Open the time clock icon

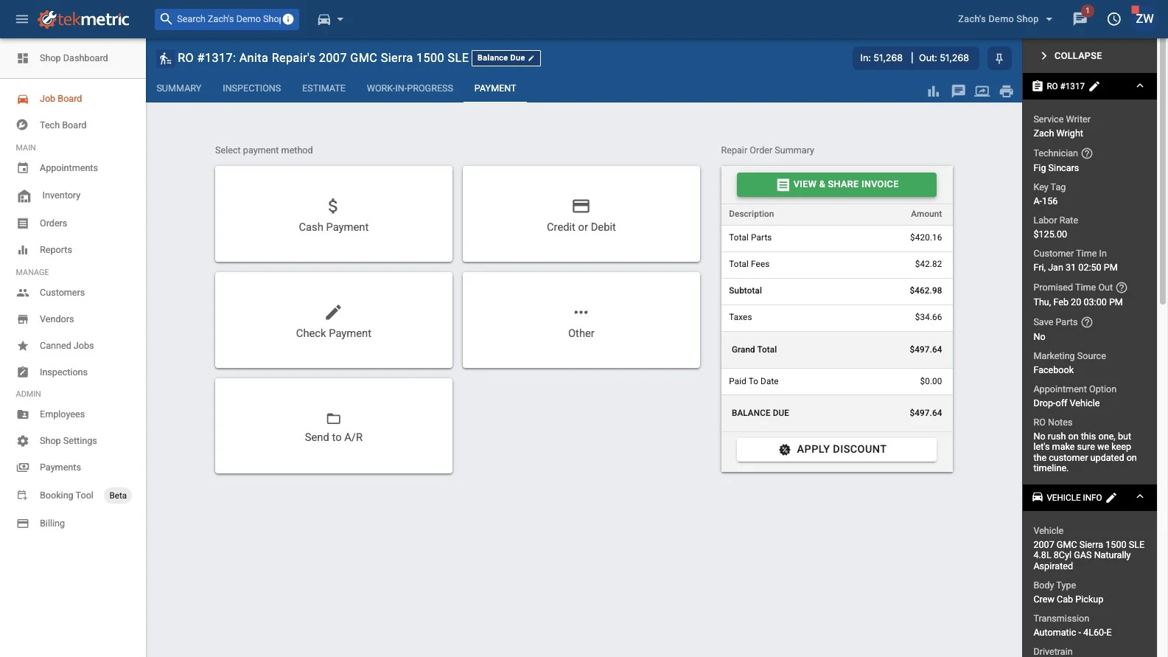pyautogui.click(x=1114, y=19)
